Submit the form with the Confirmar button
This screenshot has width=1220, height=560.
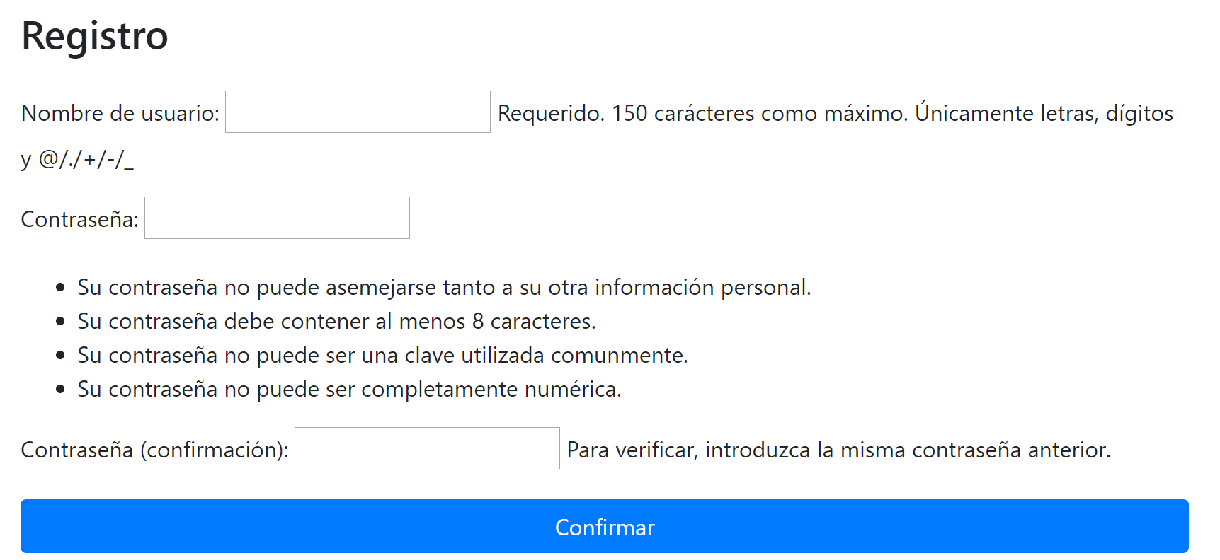(605, 526)
